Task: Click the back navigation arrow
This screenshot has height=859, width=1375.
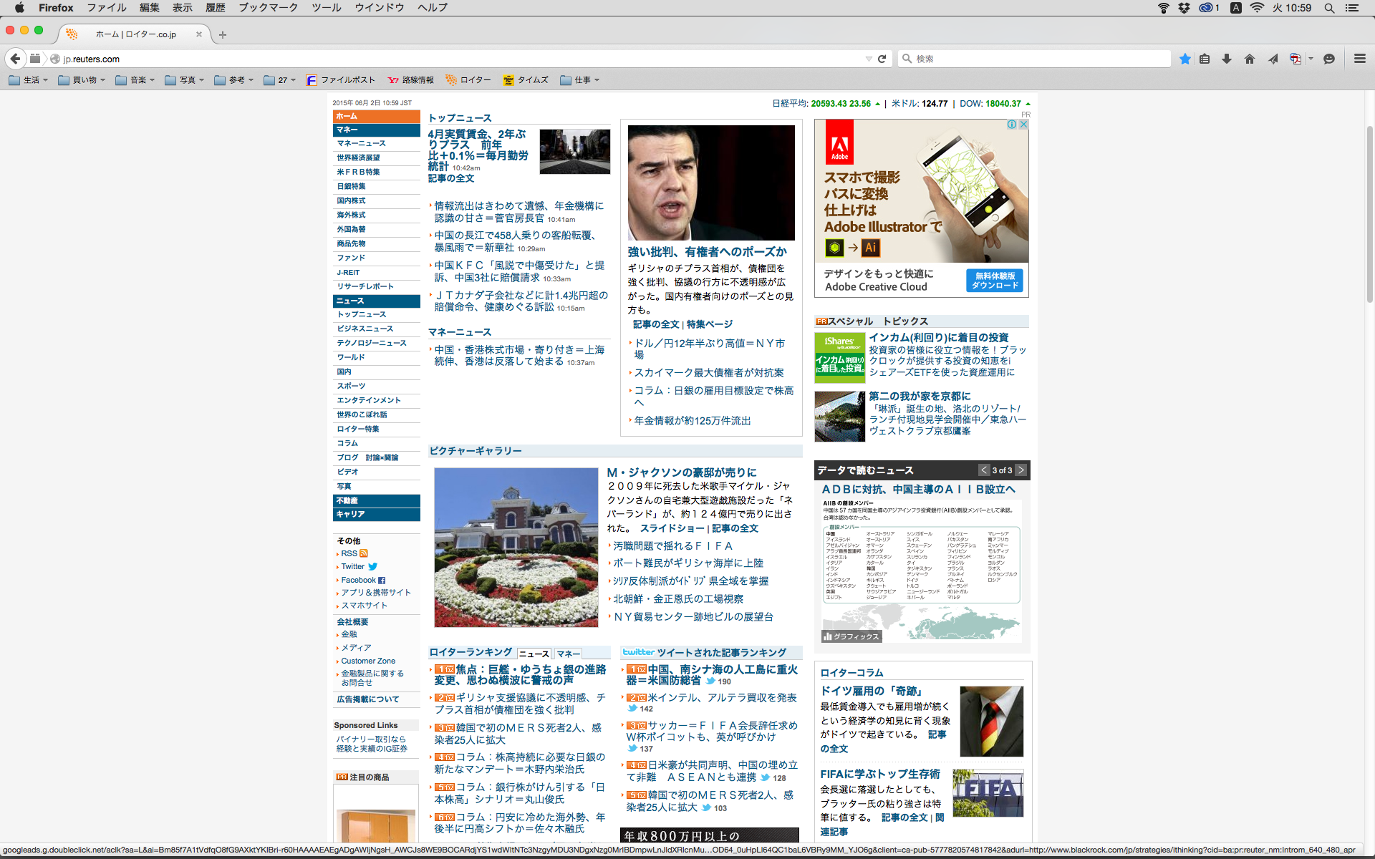Action: (x=15, y=59)
